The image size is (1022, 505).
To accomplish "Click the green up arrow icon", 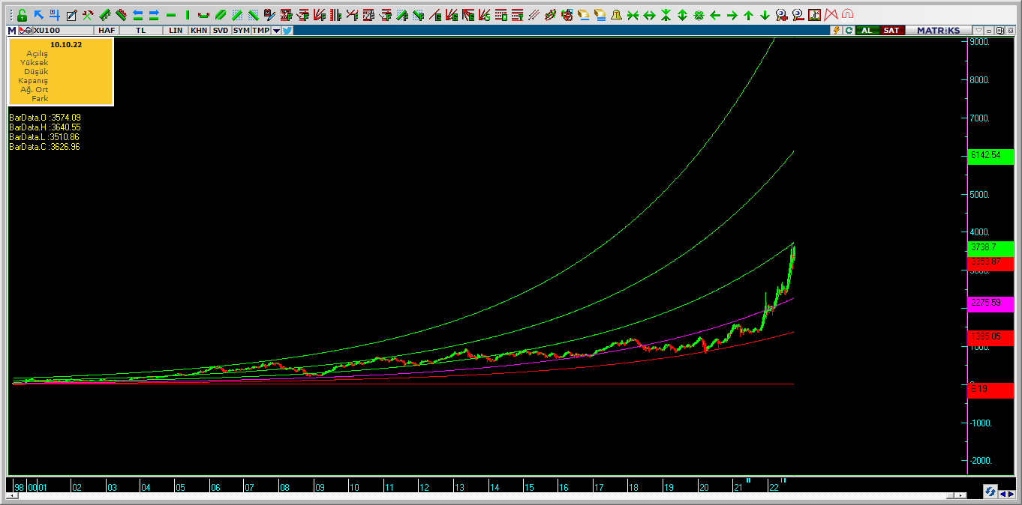I will [748, 15].
